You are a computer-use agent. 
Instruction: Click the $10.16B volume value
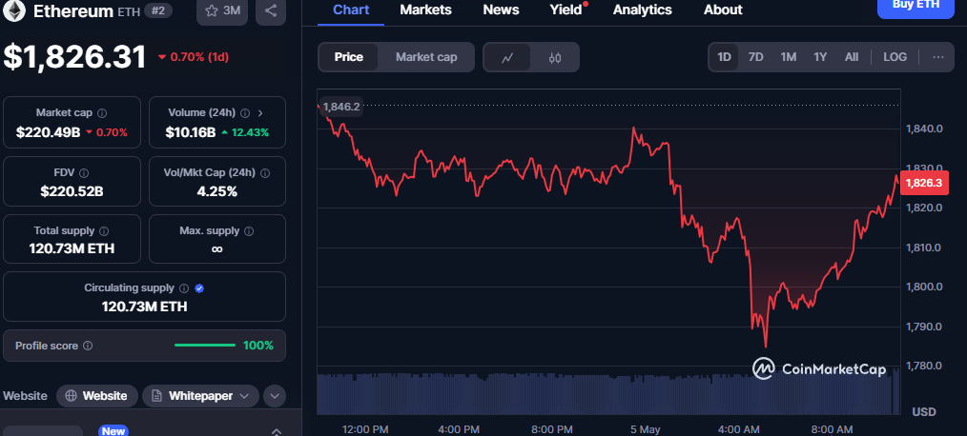(x=190, y=131)
